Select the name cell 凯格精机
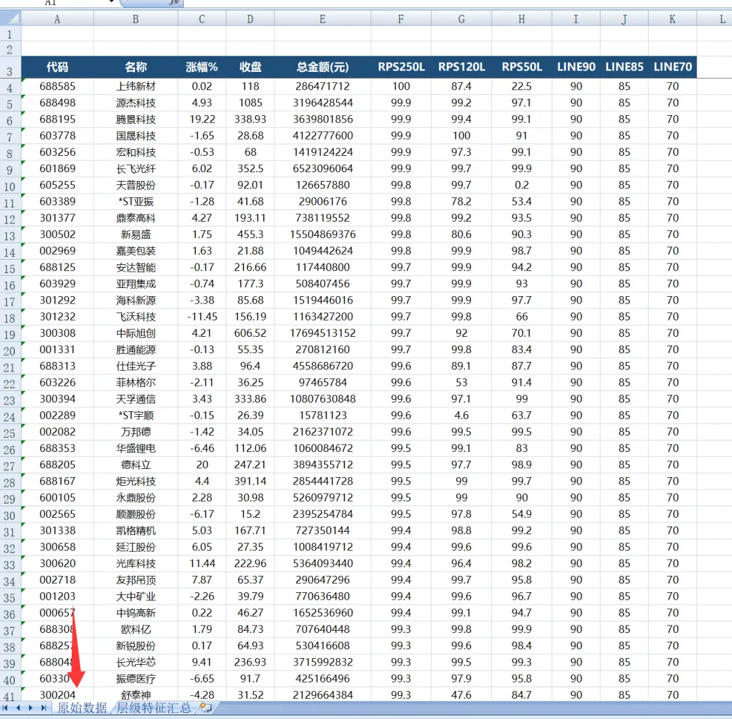732x719 pixels. tap(136, 531)
